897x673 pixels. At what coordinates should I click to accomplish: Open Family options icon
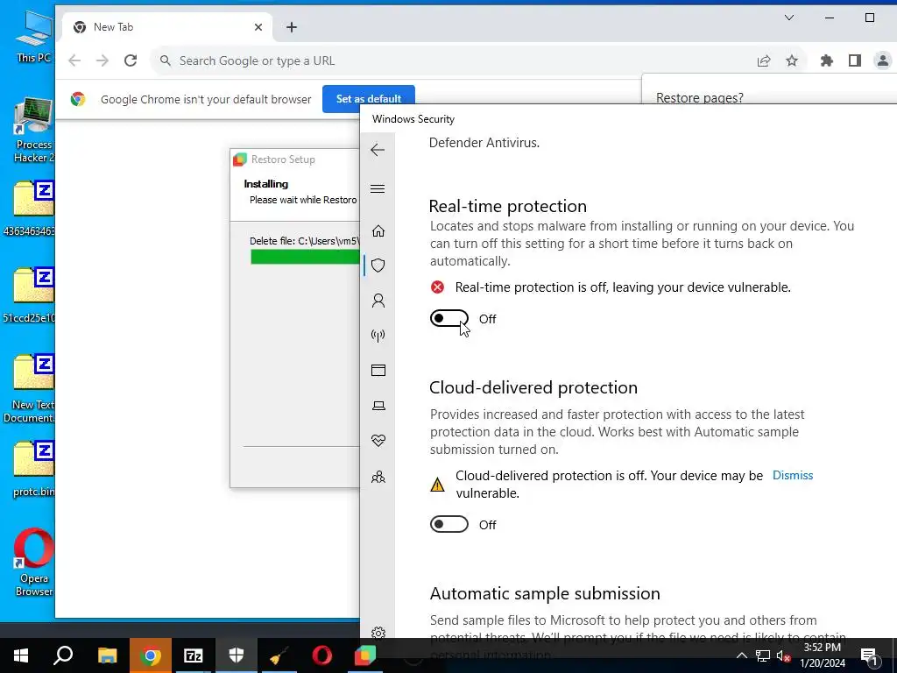[378, 477]
